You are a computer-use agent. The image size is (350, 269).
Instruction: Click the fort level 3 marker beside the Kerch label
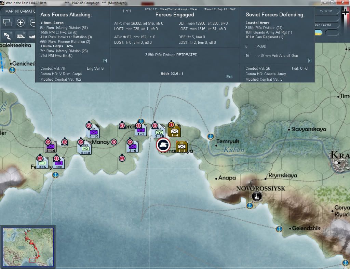pos(122,126)
